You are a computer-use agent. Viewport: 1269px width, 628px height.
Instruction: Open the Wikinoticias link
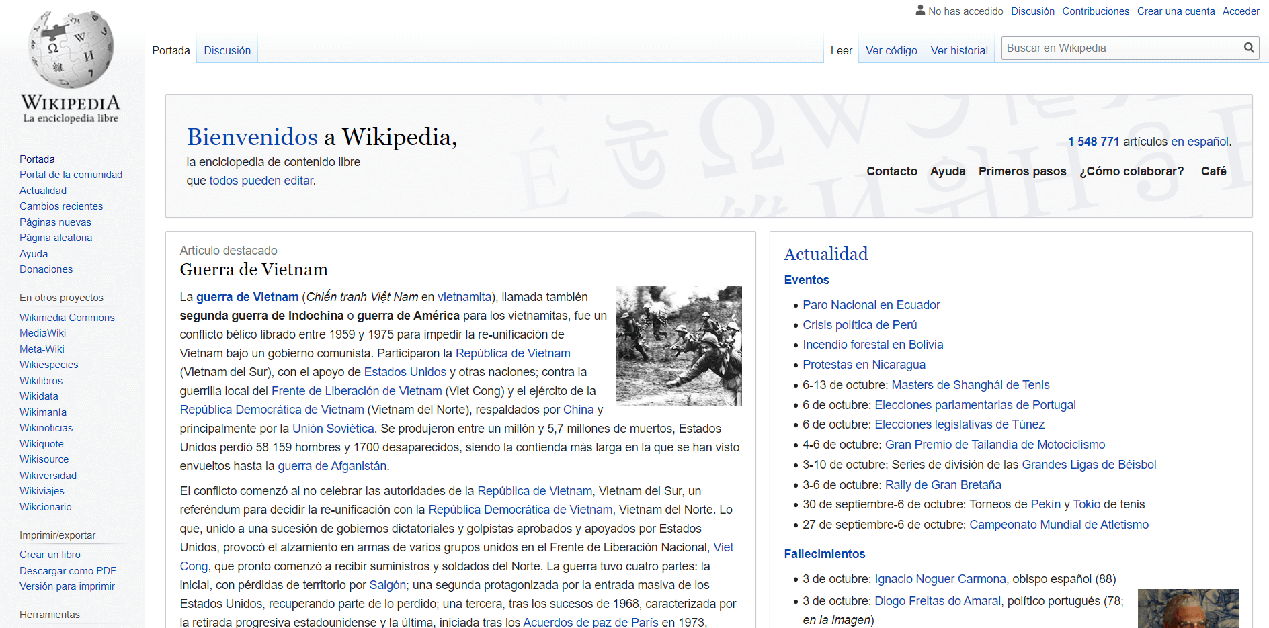(x=46, y=428)
